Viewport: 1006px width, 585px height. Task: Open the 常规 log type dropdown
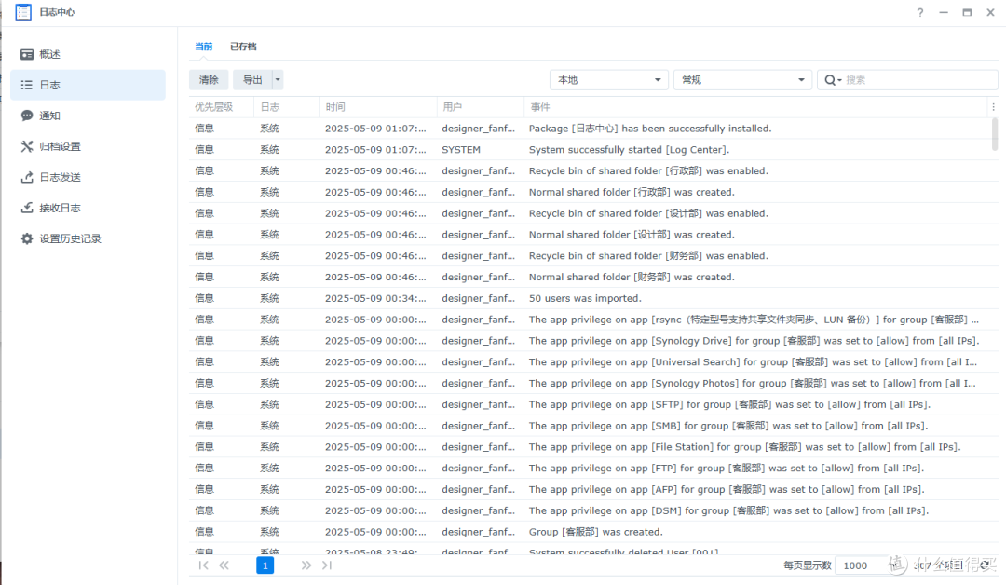coord(742,80)
